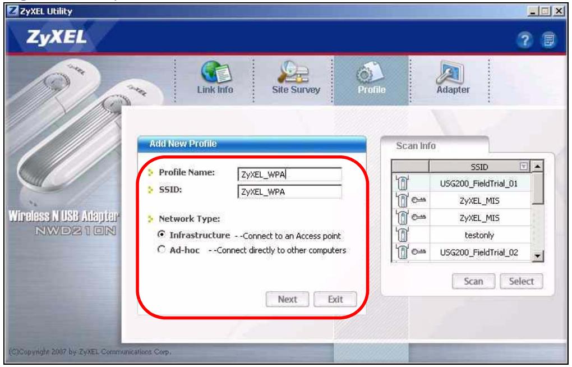Click the SSID column header
Image resolution: width=572 pixels, height=367 pixels.
(479, 167)
